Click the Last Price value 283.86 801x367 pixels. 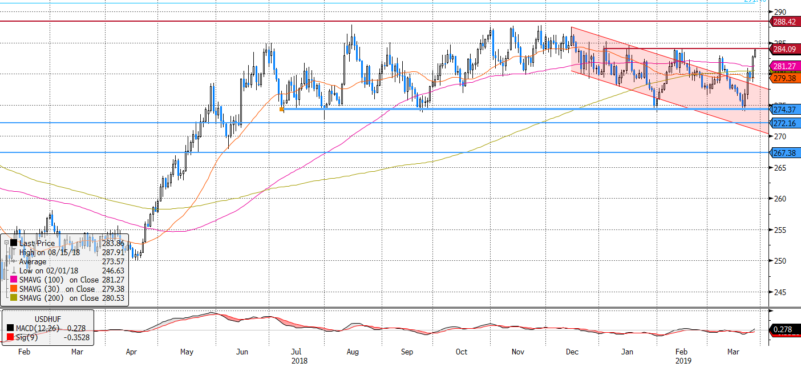(114, 243)
